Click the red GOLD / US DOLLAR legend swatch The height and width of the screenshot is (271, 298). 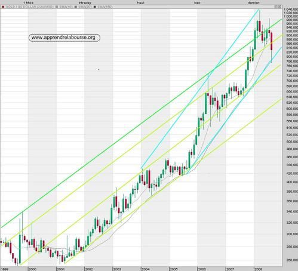click(3, 7)
